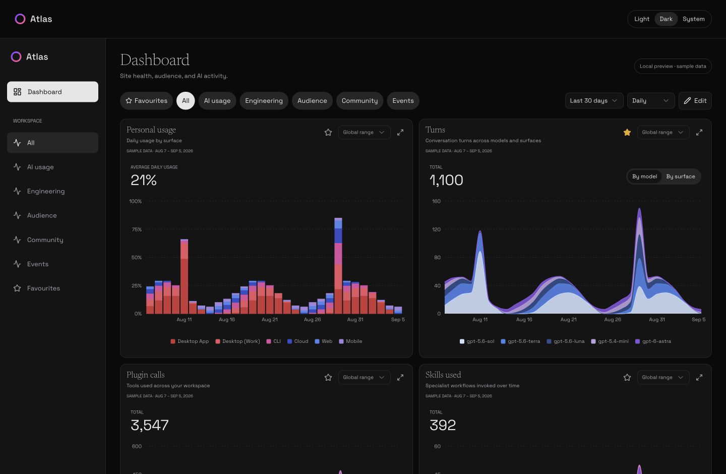Click the gpt-5.6-sol legend swatch
726x474 pixels.
click(x=462, y=341)
